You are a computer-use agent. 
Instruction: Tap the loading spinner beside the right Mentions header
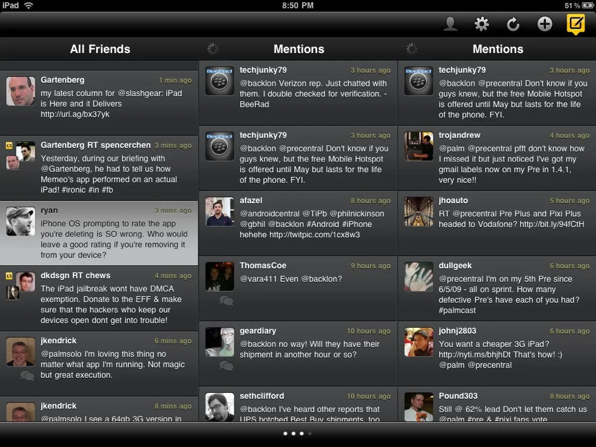tap(412, 49)
